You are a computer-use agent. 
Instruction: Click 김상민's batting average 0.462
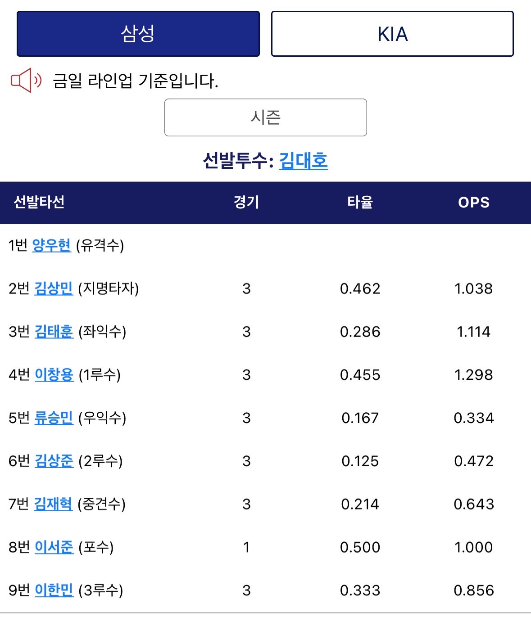(360, 288)
